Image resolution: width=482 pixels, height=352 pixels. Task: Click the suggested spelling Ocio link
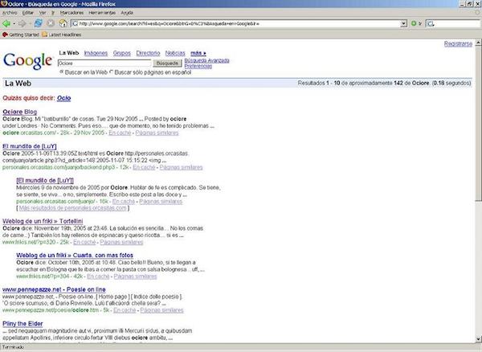click(63, 98)
